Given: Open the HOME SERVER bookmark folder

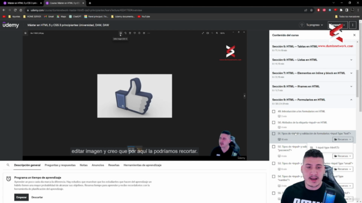Looking at the screenshot, I should pos(32,16).
